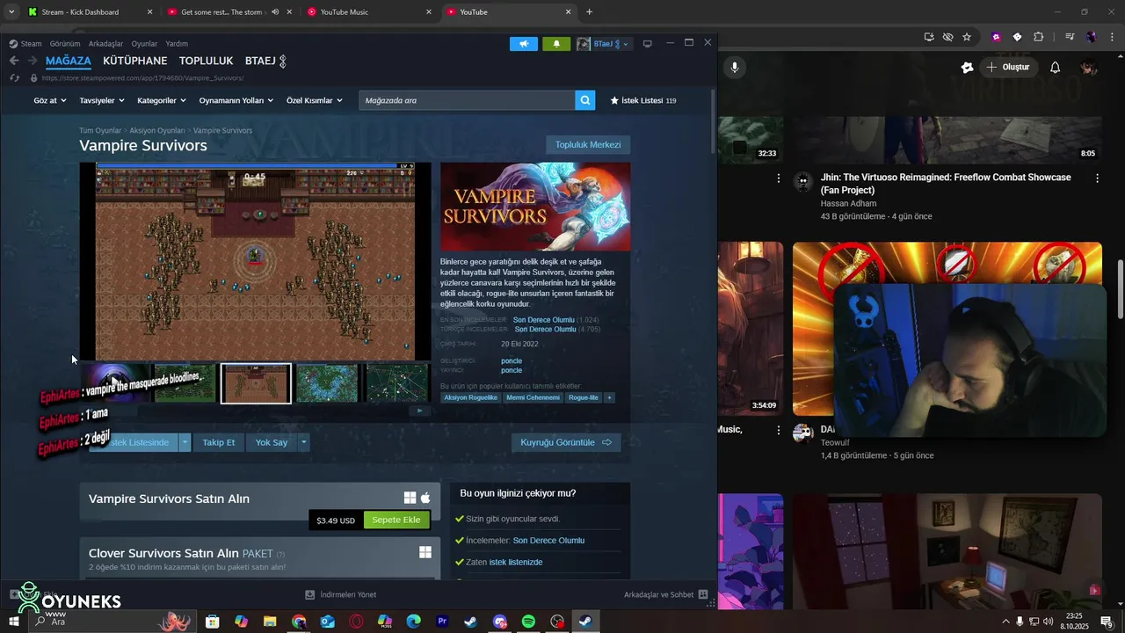Image resolution: width=1125 pixels, height=633 pixels.
Task: Mute the Get some rest tab audio
Action: pos(275,12)
